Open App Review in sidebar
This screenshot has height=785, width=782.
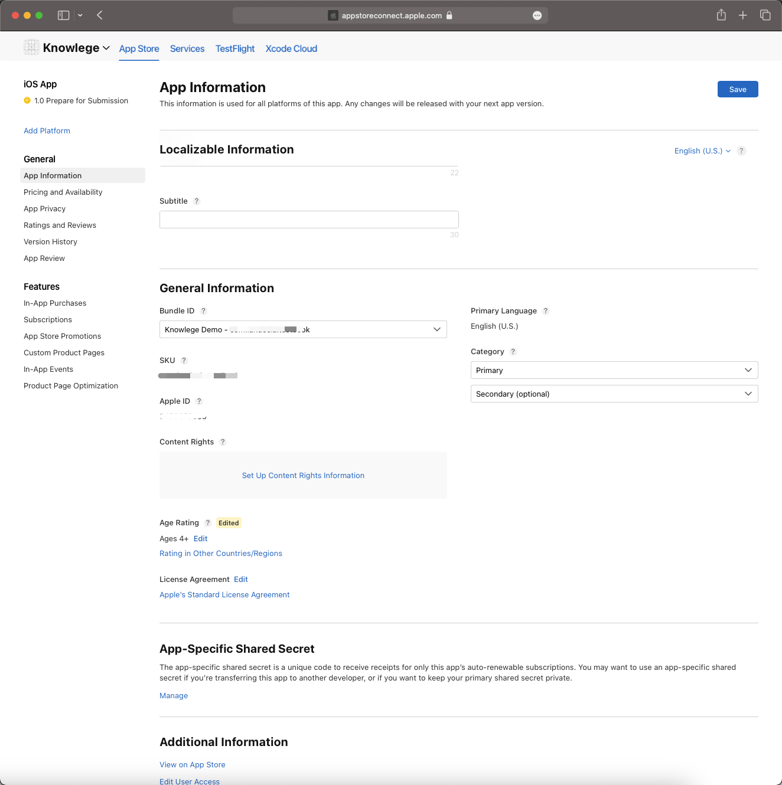(x=44, y=259)
